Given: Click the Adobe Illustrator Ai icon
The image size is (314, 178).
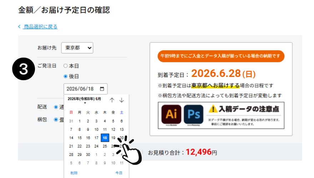Looking at the screenshot, I should coord(171,114).
